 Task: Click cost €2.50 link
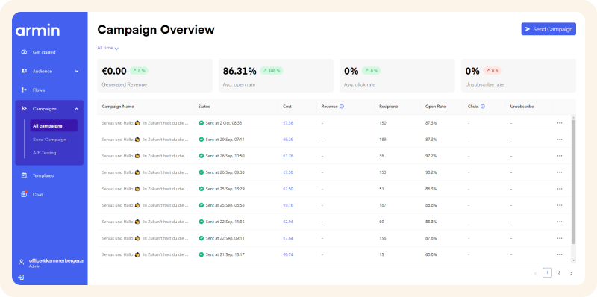288,189
